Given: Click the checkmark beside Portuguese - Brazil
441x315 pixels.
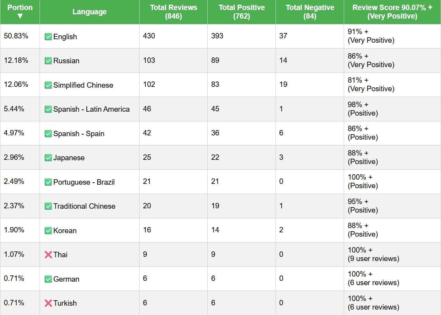Looking at the screenshot, I should point(48,182).
